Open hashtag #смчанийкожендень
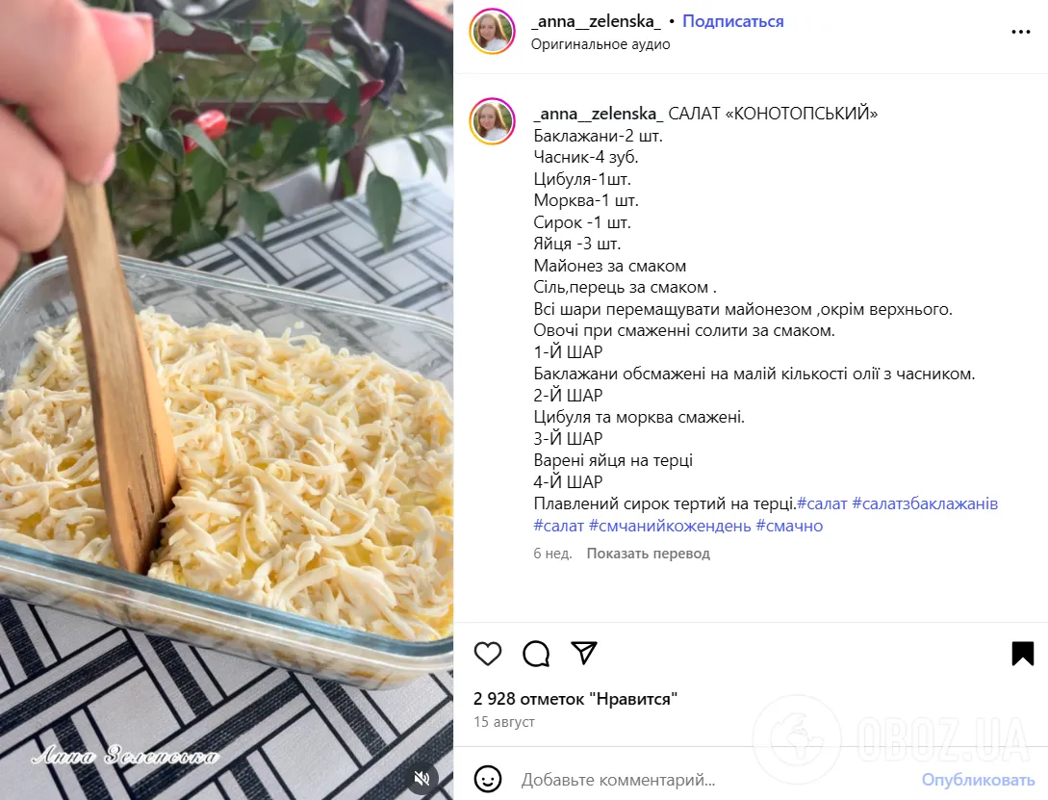Viewport: 1048px width, 800px height. pyautogui.click(x=670, y=526)
